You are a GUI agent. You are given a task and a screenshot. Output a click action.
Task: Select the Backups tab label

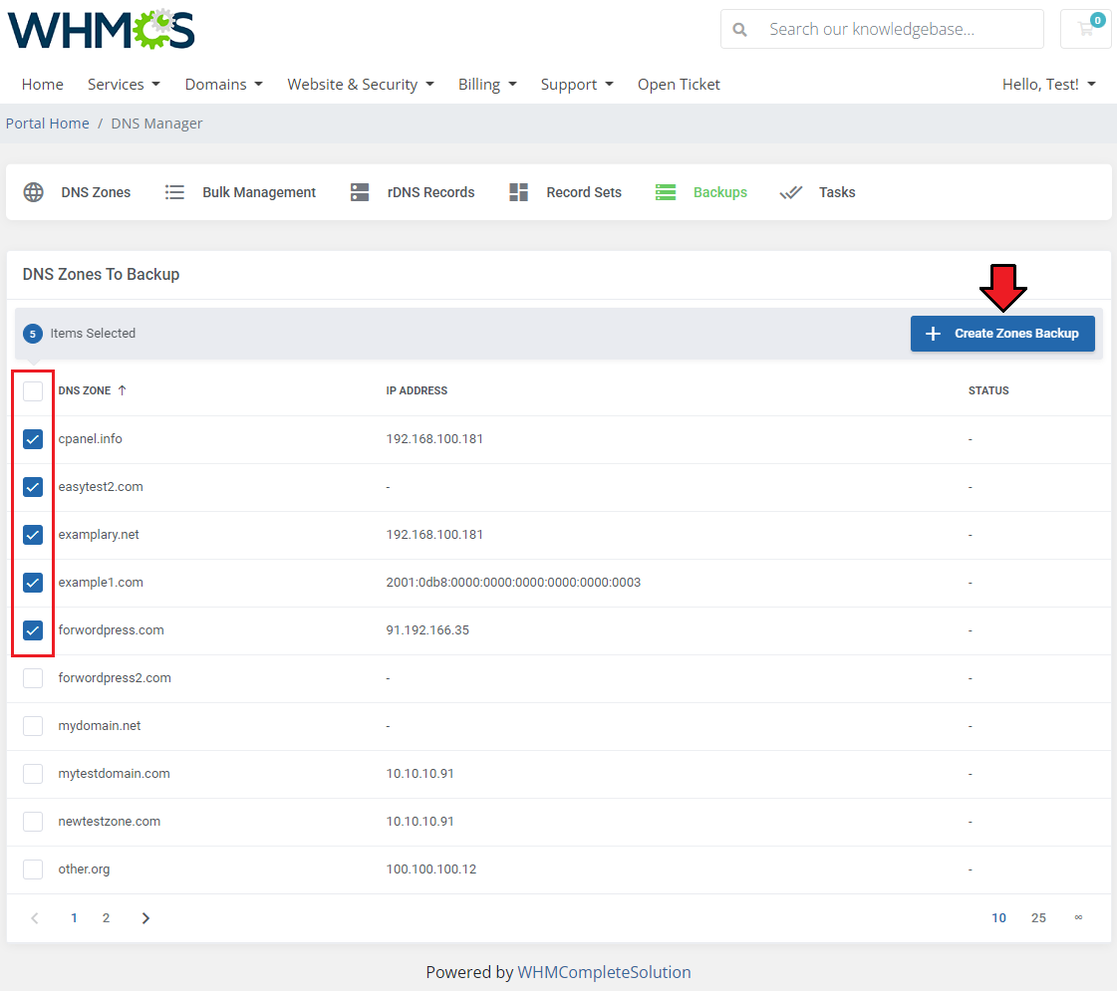coord(720,192)
